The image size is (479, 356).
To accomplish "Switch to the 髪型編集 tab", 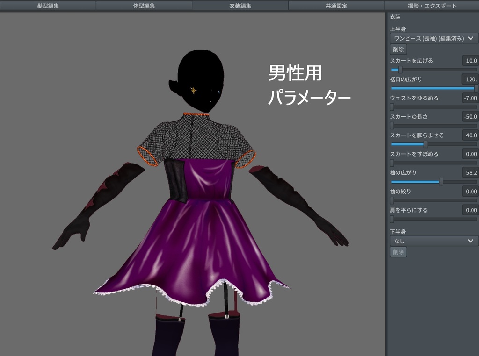I will [x=48, y=5].
